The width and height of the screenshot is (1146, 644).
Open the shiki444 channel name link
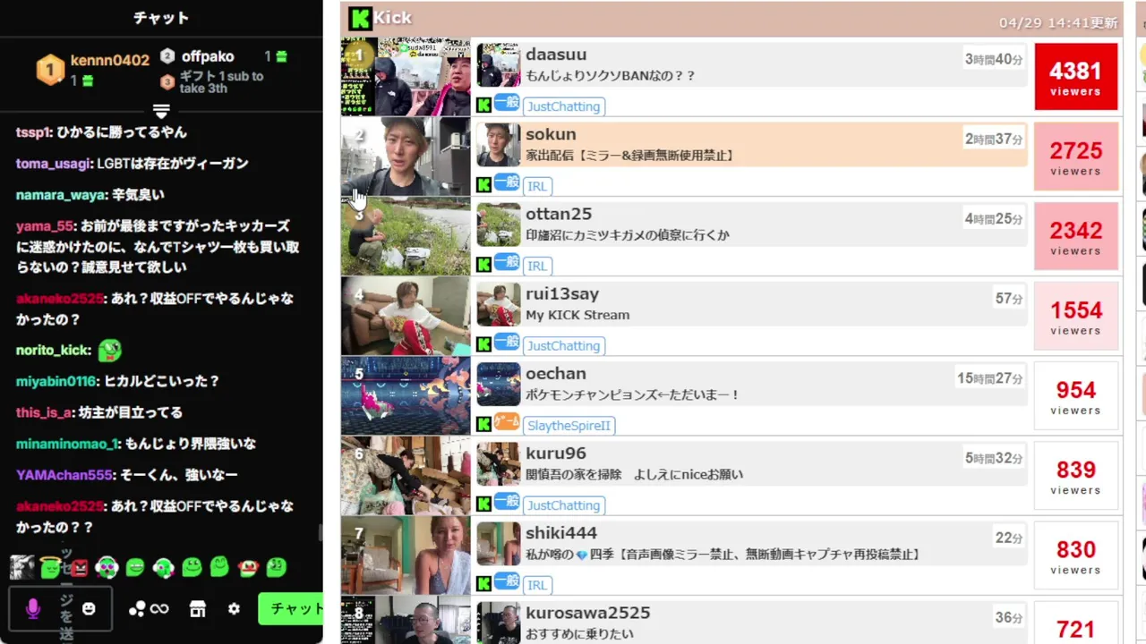click(561, 532)
